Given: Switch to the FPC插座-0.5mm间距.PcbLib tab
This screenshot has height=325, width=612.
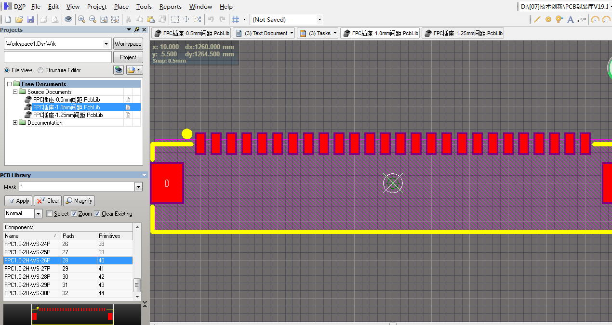Looking at the screenshot, I should coord(191,33).
